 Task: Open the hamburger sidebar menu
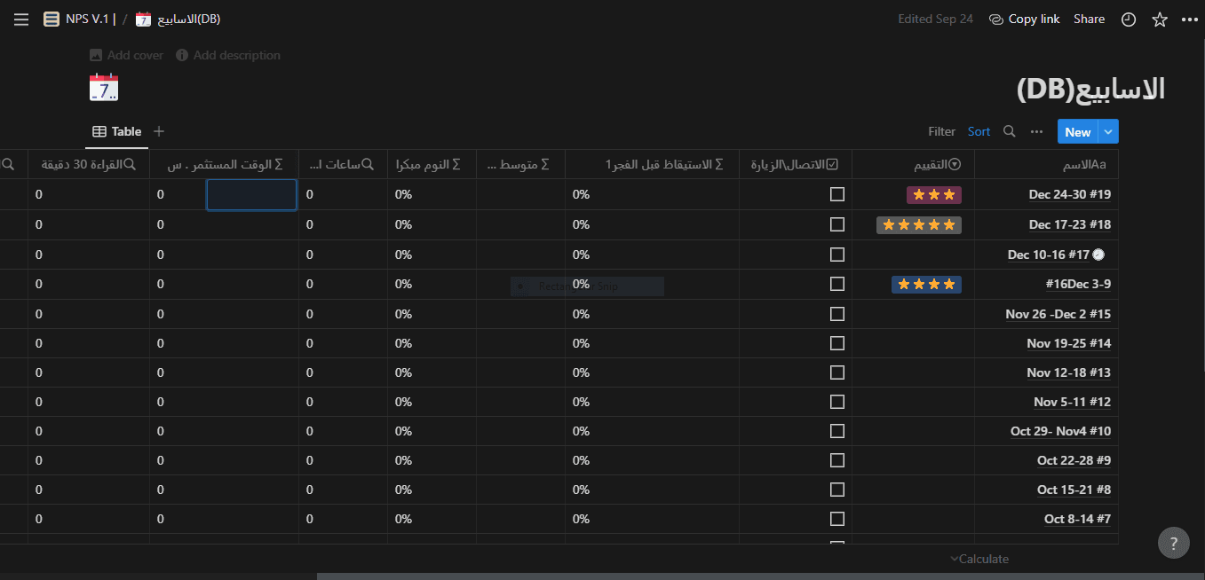[x=21, y=20]
